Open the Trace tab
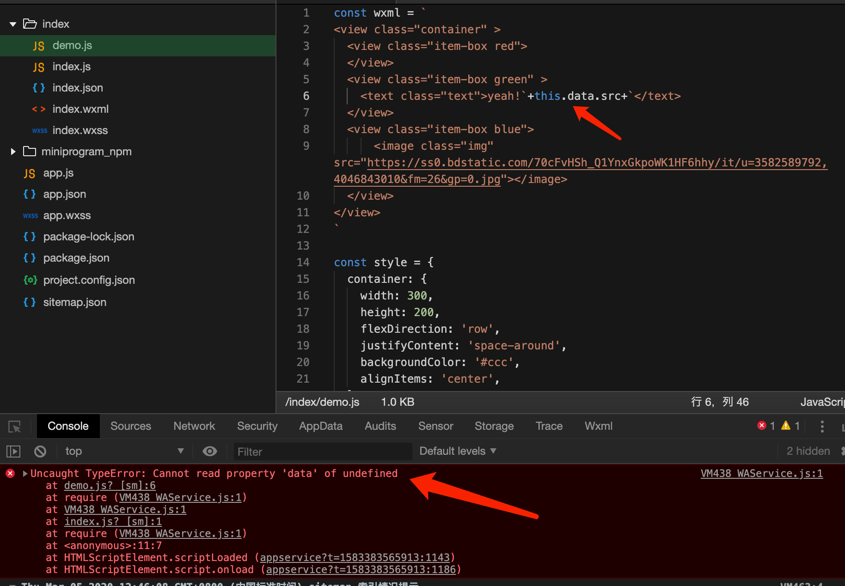Screen dimensions: 845x586 coord(549,426)
